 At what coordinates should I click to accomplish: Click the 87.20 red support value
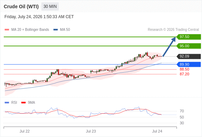184,74
